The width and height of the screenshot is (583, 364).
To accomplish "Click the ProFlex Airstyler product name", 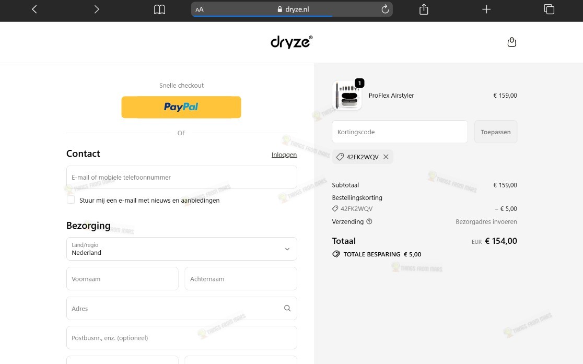I will (391, 96).
